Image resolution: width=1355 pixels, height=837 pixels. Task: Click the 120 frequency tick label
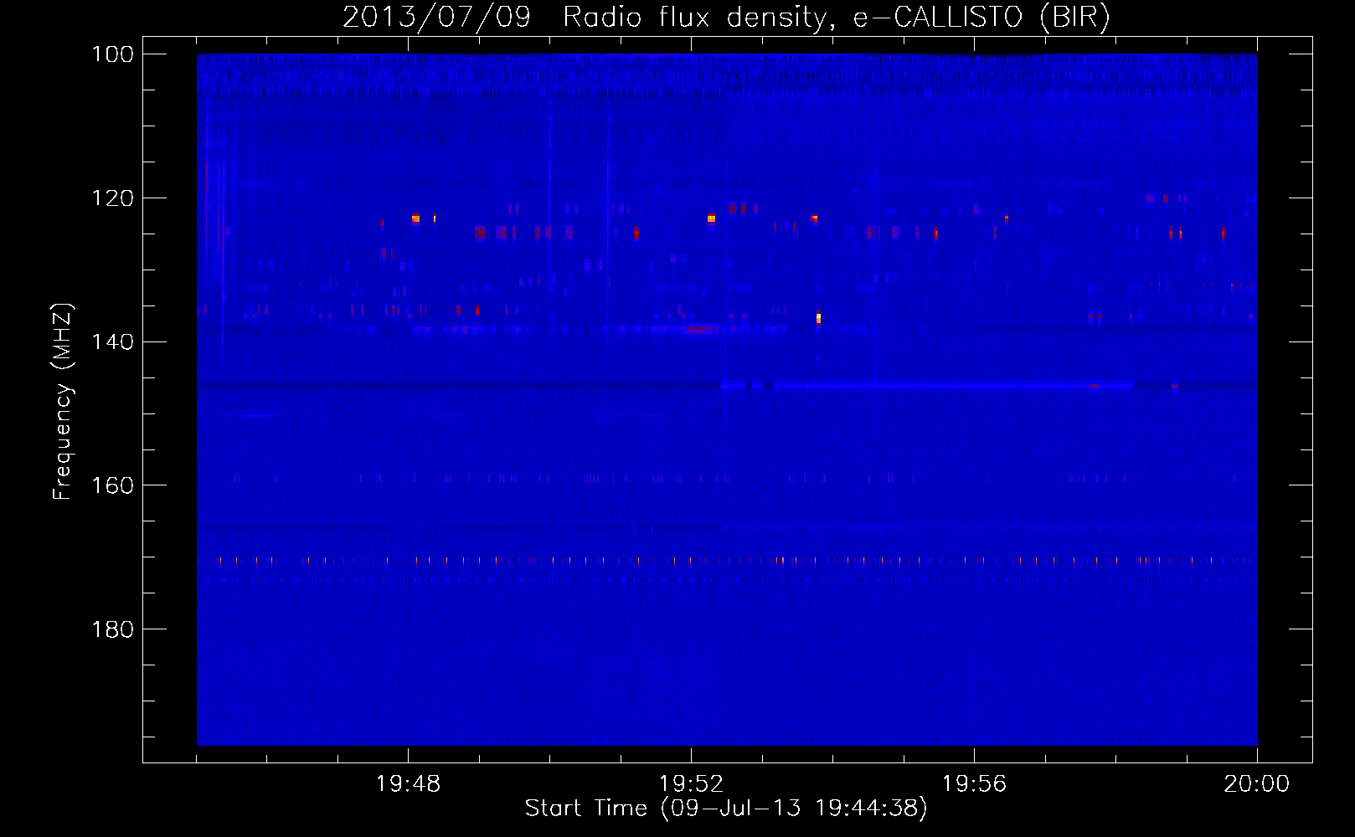(x=113, y=198)
